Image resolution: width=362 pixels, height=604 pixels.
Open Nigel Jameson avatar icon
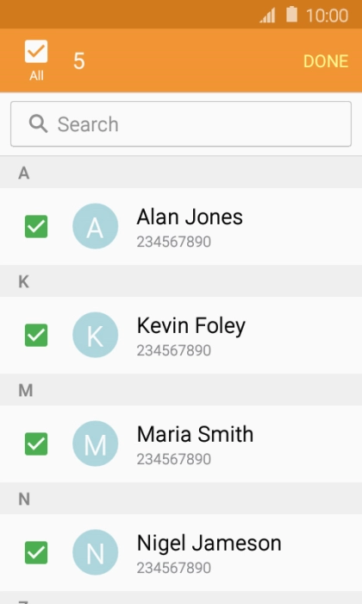coord(96,552)
